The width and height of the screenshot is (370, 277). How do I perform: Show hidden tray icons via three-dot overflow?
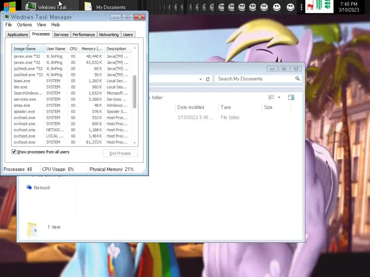pos(301,7)
